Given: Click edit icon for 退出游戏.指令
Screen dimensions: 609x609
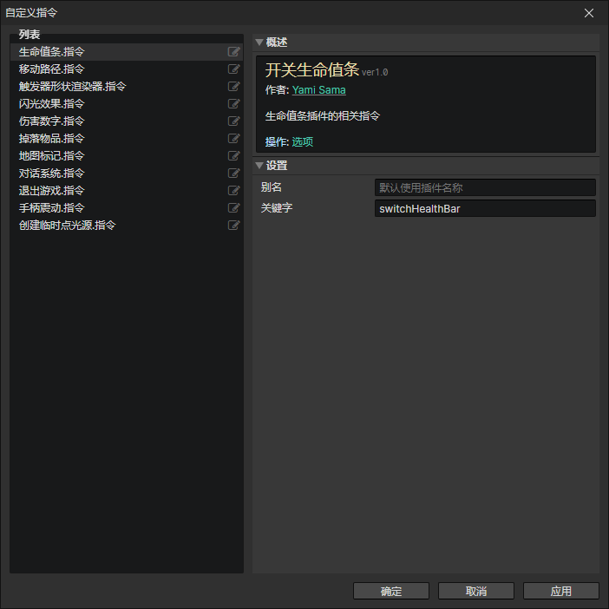Looking at the screenshot, I should [233, 190].
